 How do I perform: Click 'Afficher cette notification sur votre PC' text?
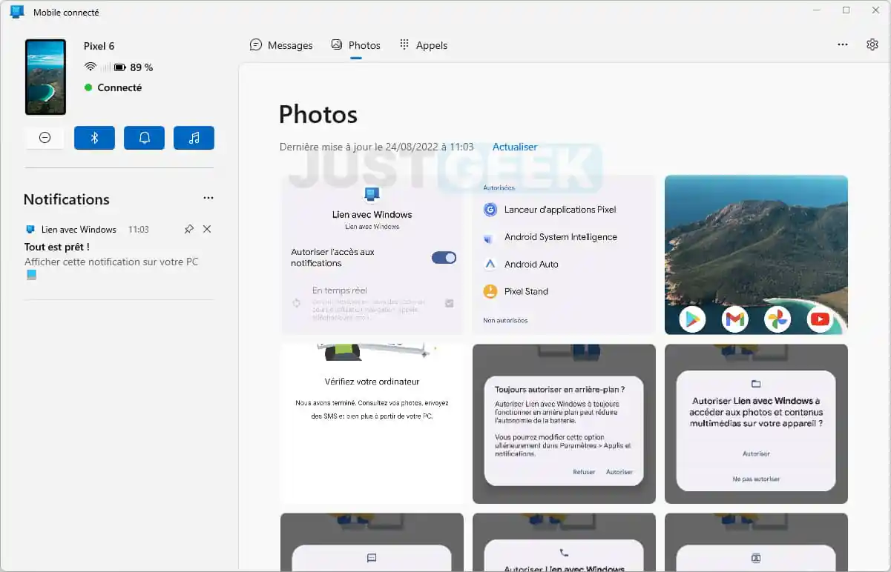coord(111,262)
